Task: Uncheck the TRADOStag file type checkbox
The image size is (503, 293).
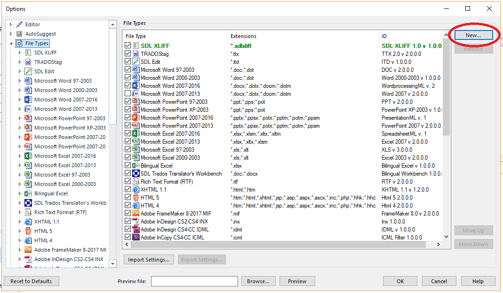Action: pos(128,54)
